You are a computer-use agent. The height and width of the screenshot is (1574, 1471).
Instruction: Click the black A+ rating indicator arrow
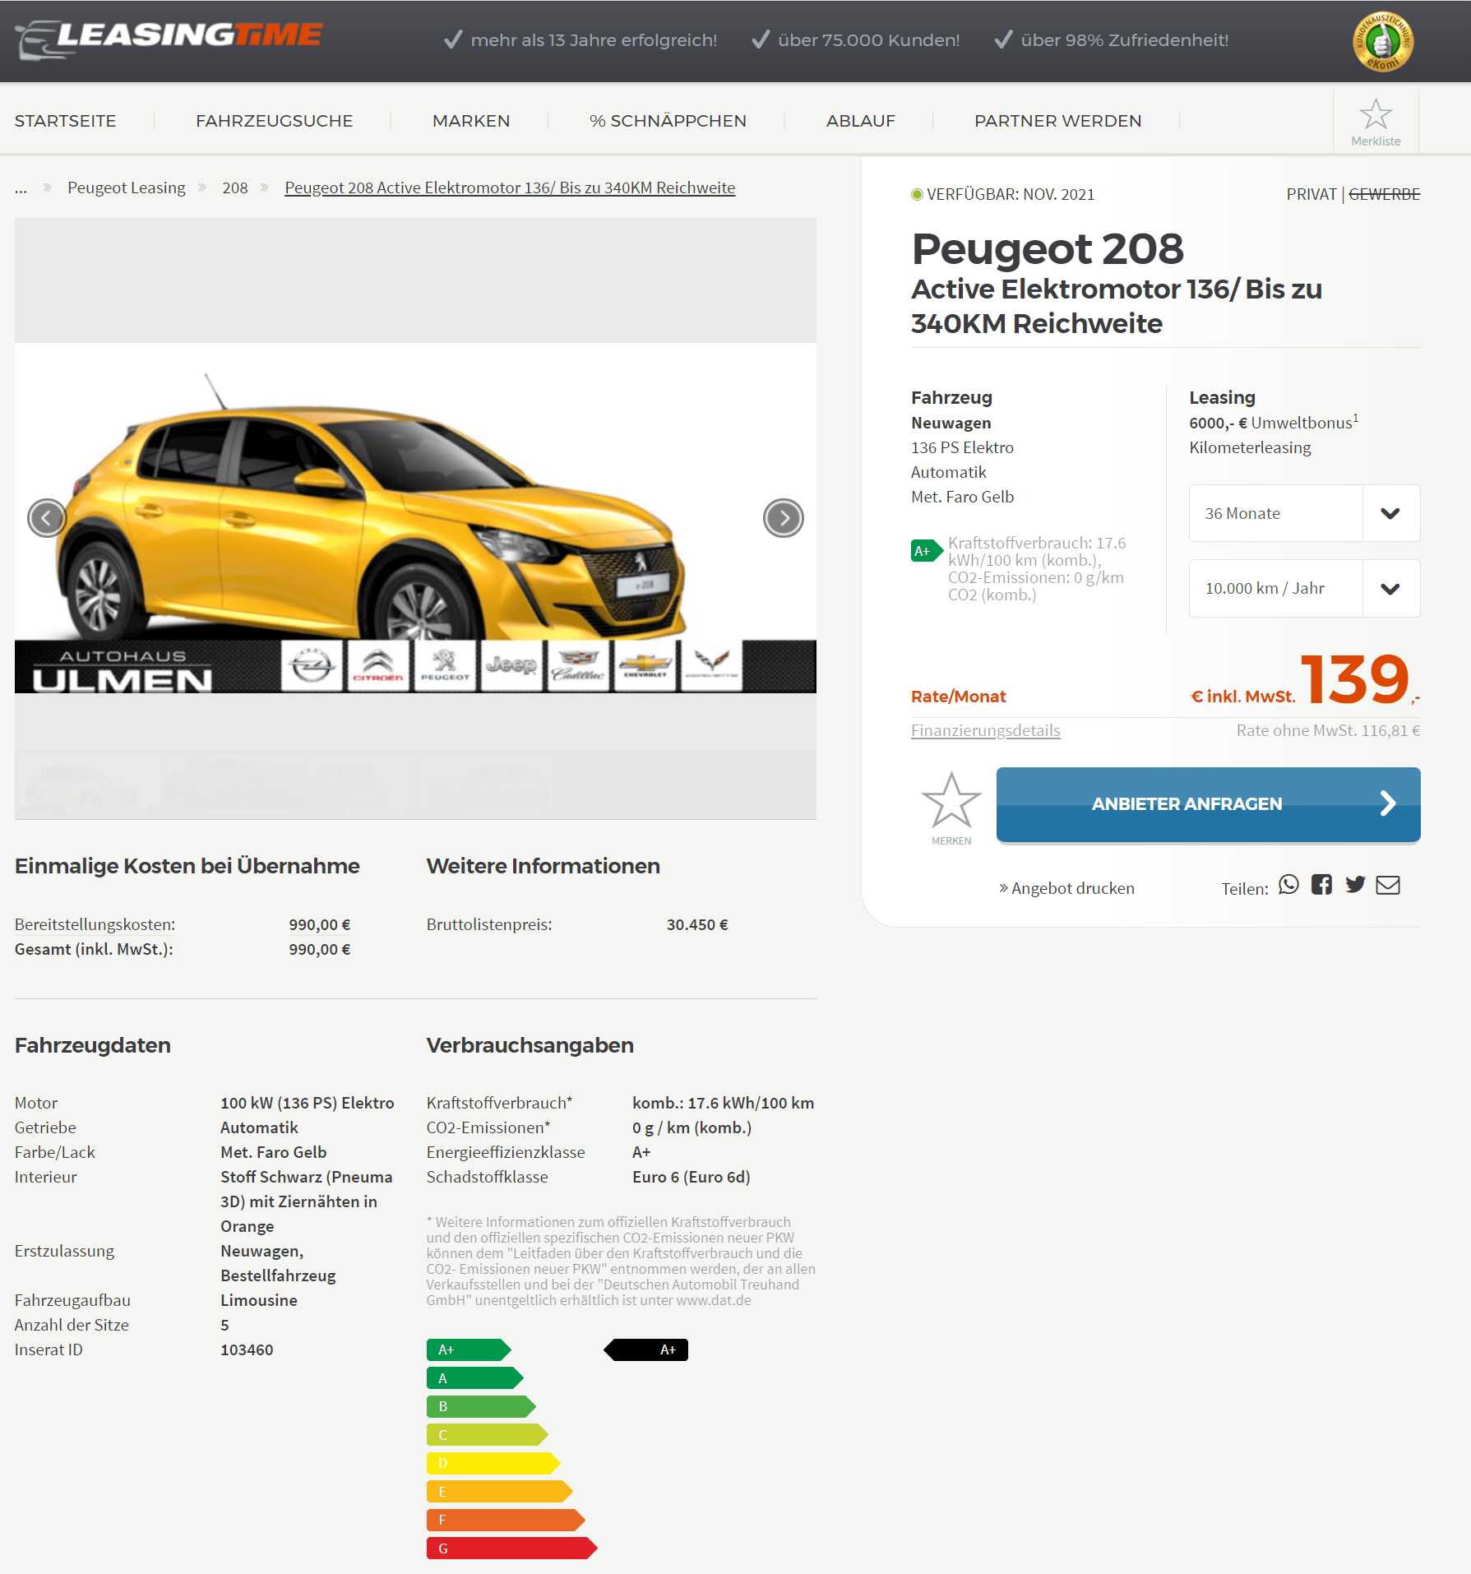pos(646,1349)
